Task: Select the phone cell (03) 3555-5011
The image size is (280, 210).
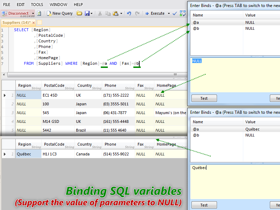Action: (118, 104)
